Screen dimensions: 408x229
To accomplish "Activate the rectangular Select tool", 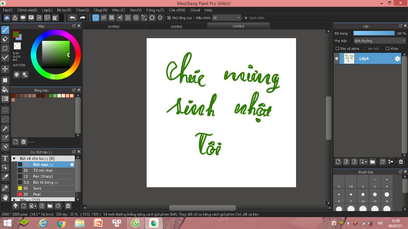I will click(x=5, y=110).
